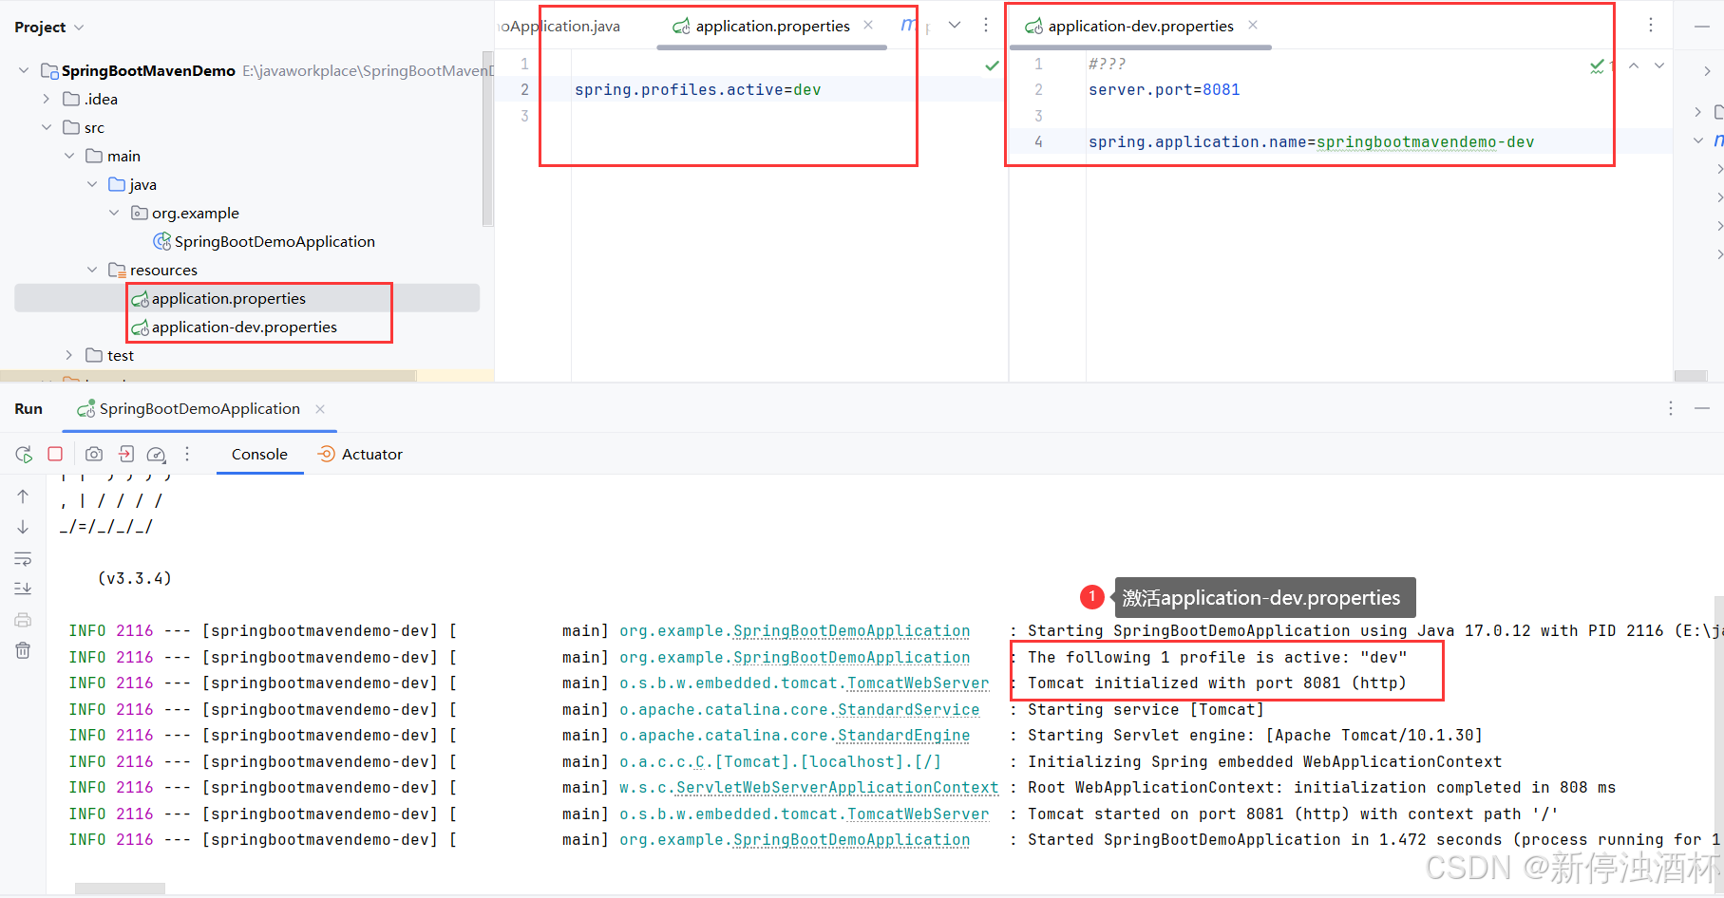The image size is (1724, 898).
Task: Open more options in the Run toolbar
Action: coord(187,455)
